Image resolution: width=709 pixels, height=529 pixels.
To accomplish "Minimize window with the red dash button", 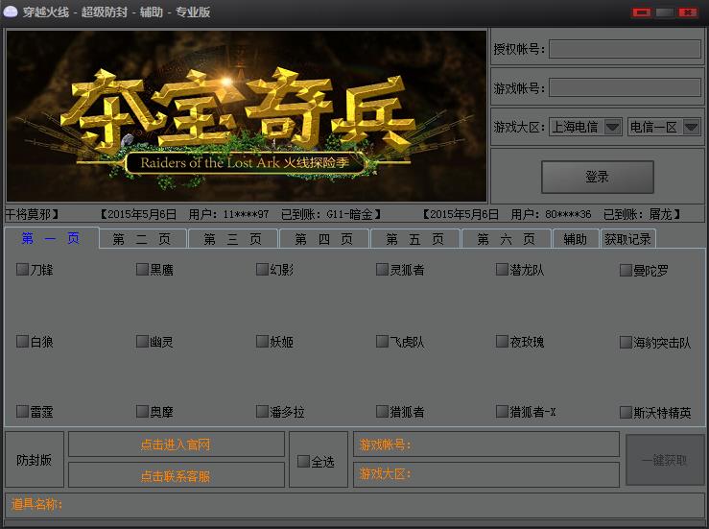I will pyautogui.click(x=641, y=12).
